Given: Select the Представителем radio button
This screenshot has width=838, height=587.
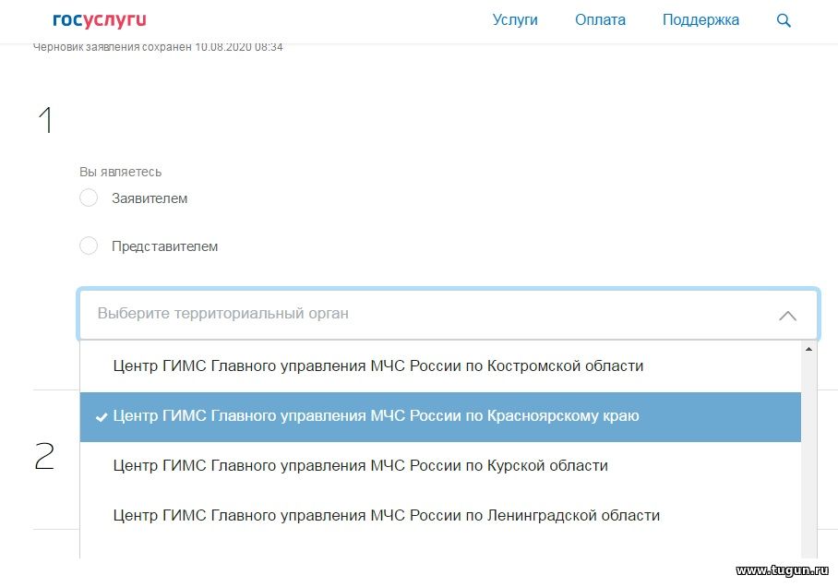Looking at the screenshot, I should (x=89, y=246).
